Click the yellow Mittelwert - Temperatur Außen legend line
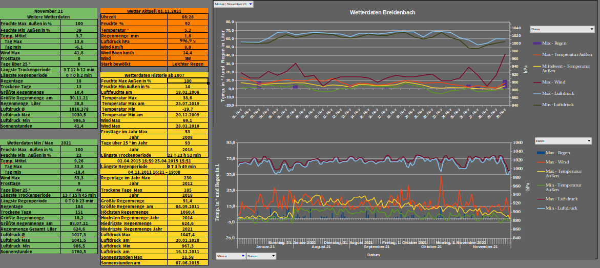600x268 pixels. (x=537, y=66)
